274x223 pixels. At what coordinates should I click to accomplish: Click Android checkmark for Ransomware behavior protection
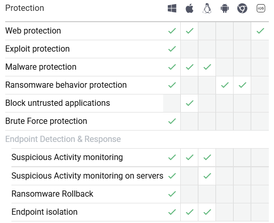coord(225,85)
